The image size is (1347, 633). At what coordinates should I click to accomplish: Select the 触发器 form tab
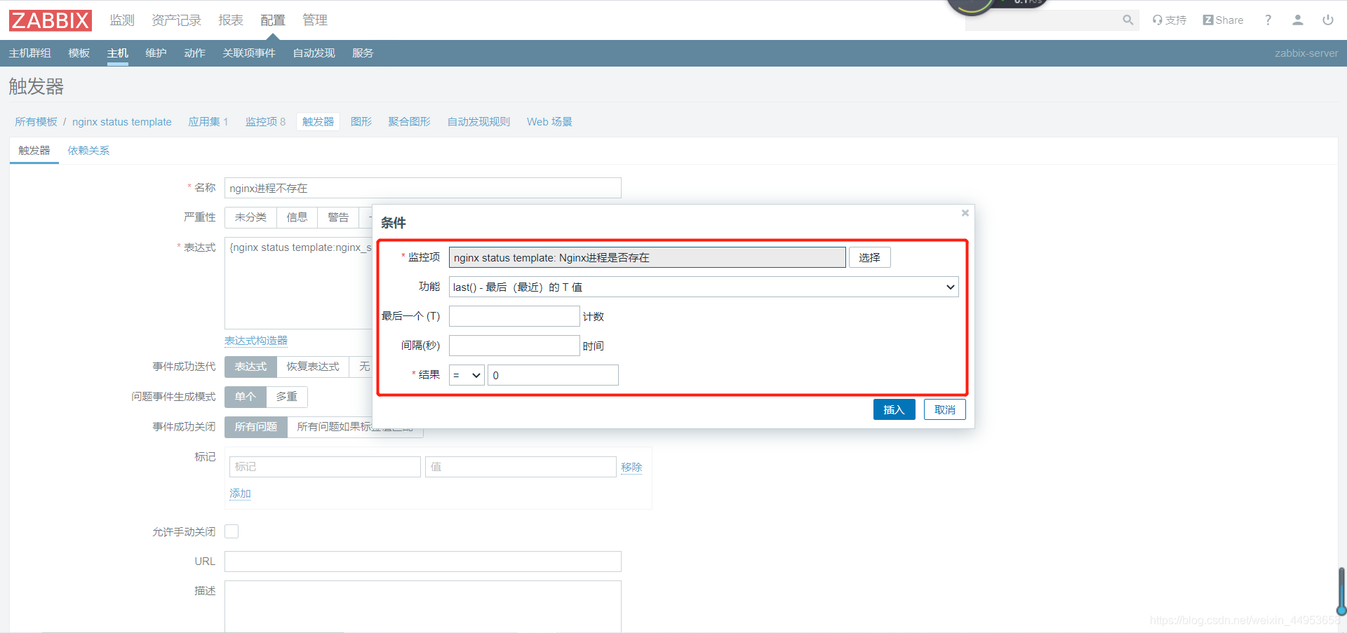pyautogui.click(x=34, y=151)
